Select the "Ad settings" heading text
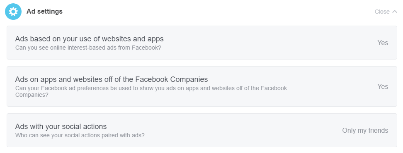Viewport: 403px width, 153px height. 44,12
